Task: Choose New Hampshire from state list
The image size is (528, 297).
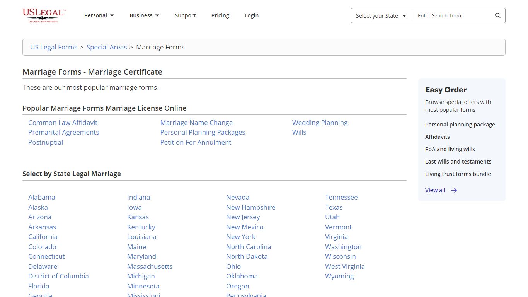Action: pos(251,207)
